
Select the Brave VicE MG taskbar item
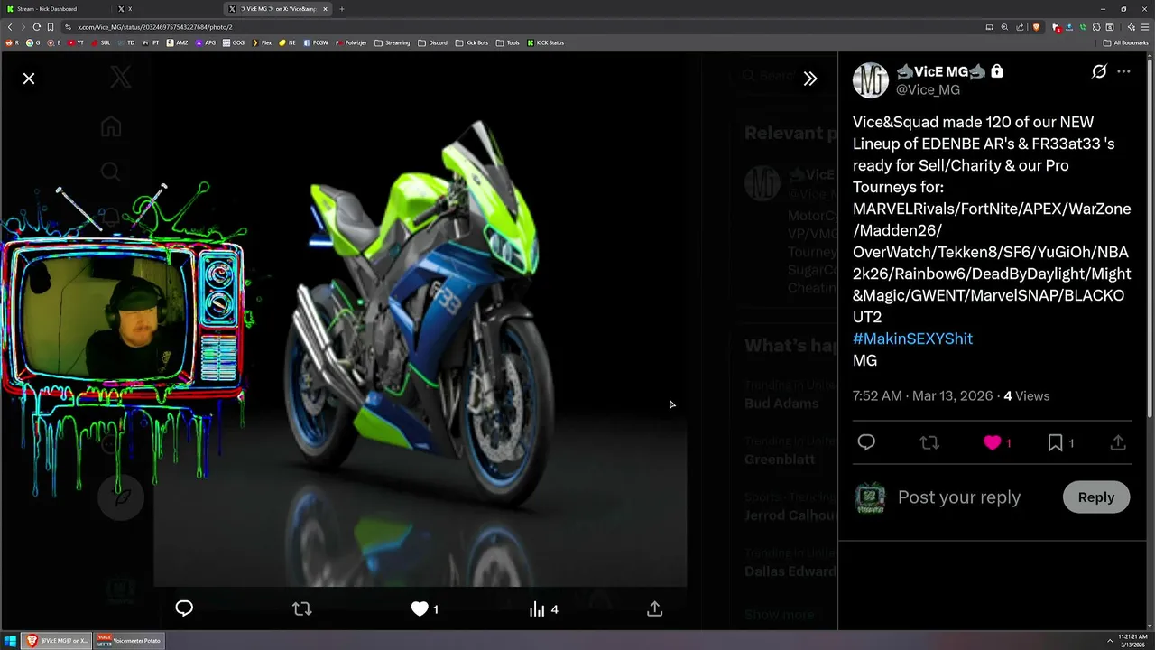56,640
